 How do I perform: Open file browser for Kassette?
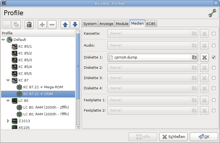click(194, 34)
